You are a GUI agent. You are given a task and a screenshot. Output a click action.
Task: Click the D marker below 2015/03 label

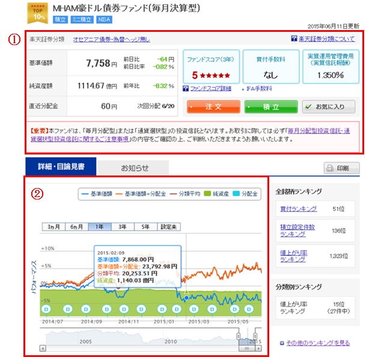pos(194,309)
